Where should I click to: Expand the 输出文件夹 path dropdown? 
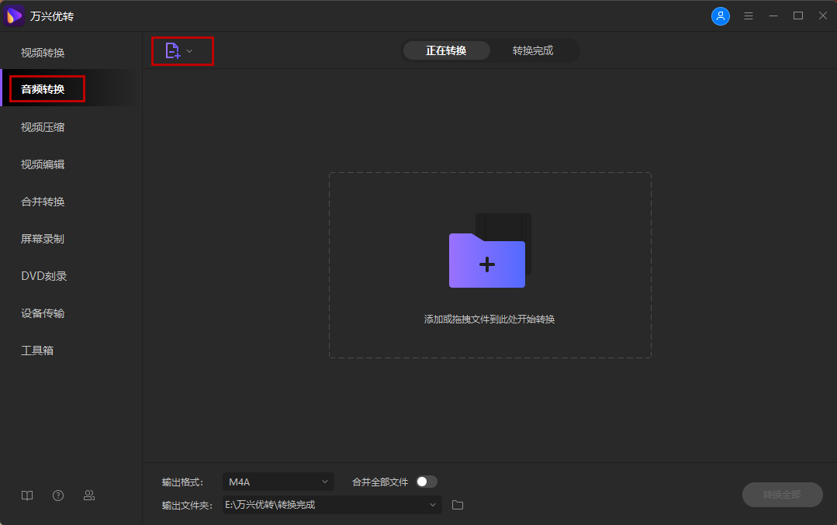[x=433, y=504]
